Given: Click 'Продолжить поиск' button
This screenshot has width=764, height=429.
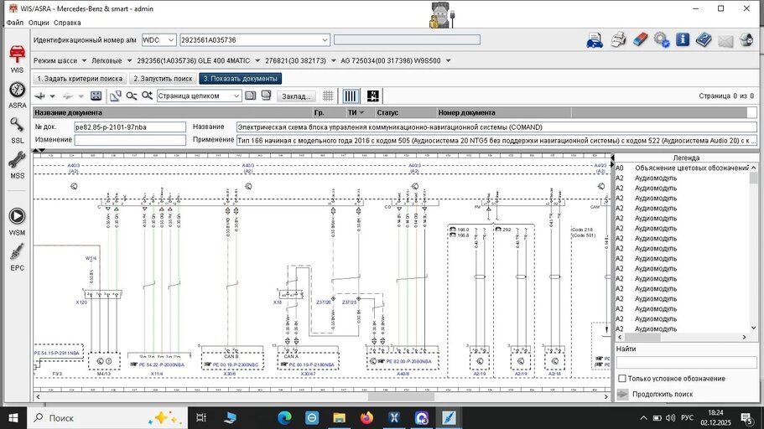Looking at the screenshot, I should 662,394.
